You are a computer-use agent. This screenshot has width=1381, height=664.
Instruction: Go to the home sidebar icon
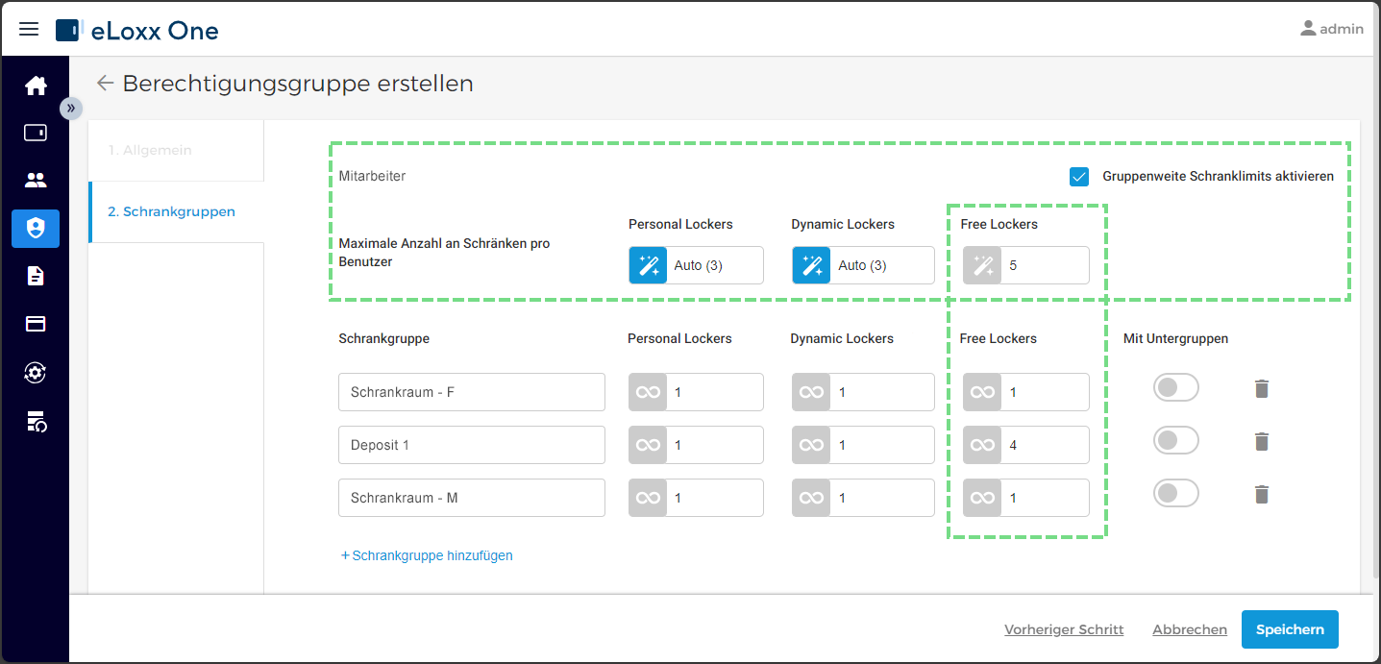36,86
